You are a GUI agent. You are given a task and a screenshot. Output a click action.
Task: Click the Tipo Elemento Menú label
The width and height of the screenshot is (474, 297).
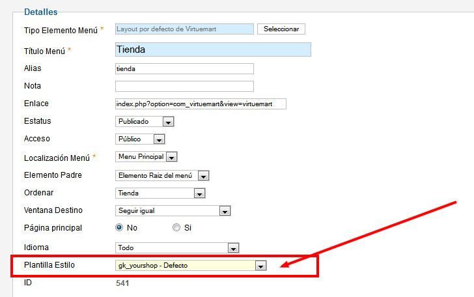pos(61,30)
